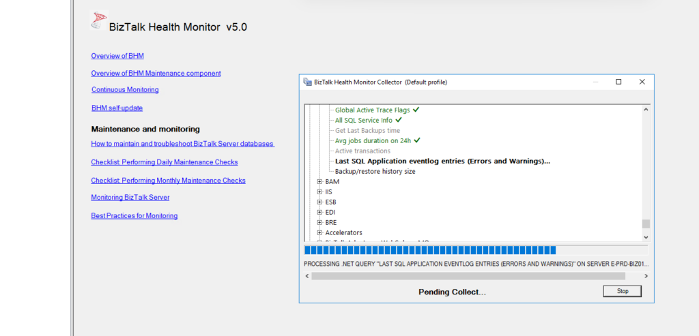The height and width of the screenshot is (336, 699).
Task: Maximize the Collector window
Action: 618,82
